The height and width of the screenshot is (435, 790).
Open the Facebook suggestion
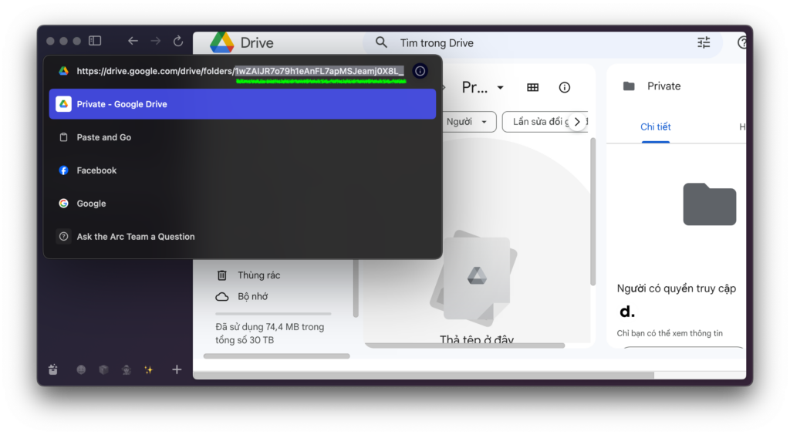tap(96, 170)
